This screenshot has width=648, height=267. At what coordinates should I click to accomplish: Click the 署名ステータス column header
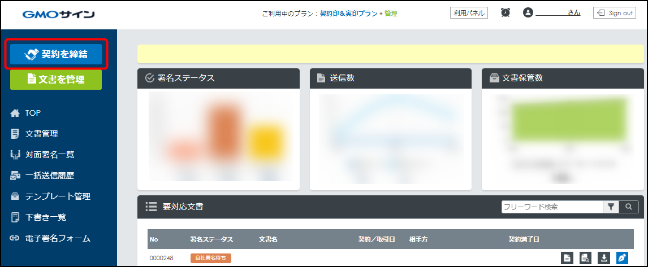click(x=211, y=239)
